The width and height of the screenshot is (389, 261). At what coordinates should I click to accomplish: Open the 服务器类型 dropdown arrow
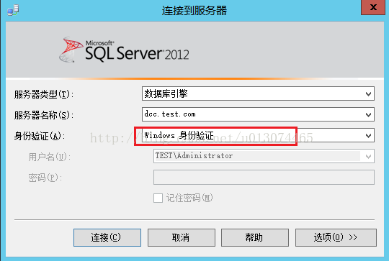click(x=368, y=94)
